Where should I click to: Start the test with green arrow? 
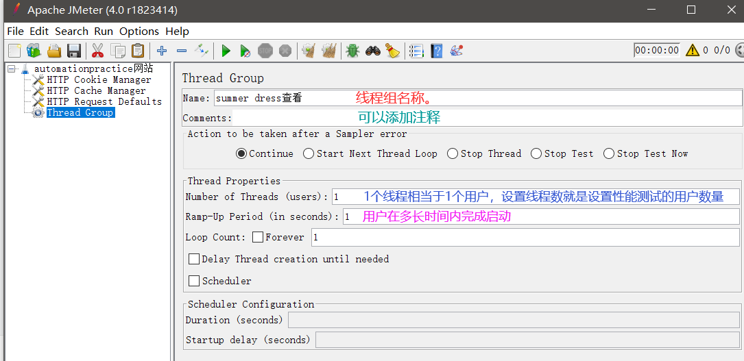tap(226, 50)
